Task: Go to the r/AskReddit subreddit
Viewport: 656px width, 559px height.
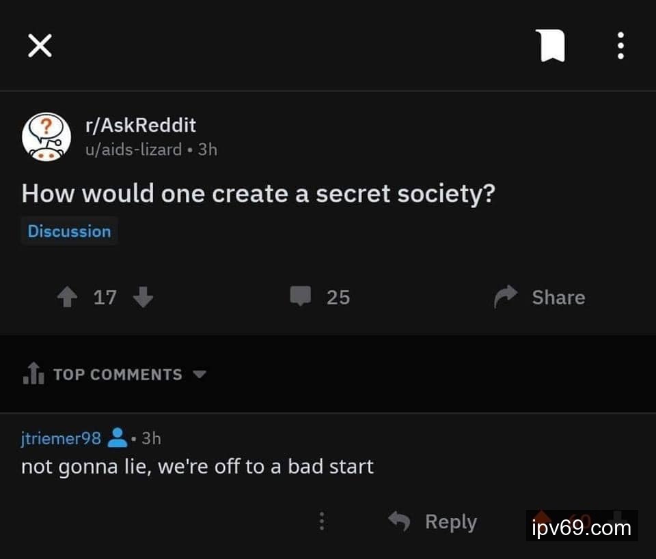Action: pos(139,125)
